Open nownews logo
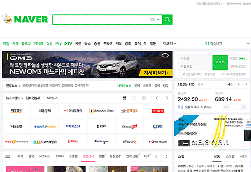This screenshot has height=172, width=251. coord(158,141)
